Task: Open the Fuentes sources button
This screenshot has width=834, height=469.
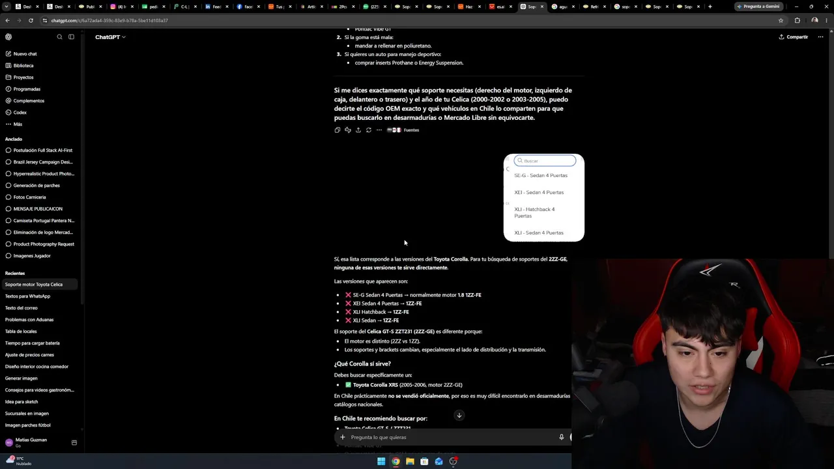Action: (403, 130)
